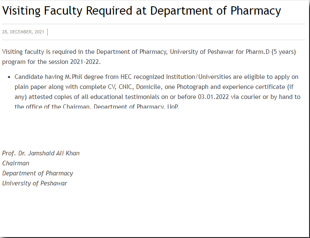Click italic "University of Peshawar" signature line

click(x=34, y=183)
